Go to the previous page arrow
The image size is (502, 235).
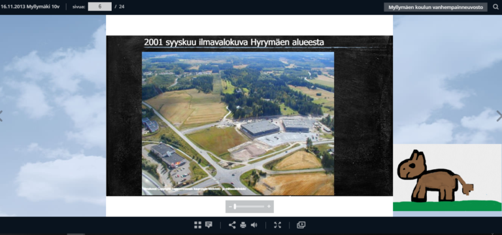click(1, 116)
